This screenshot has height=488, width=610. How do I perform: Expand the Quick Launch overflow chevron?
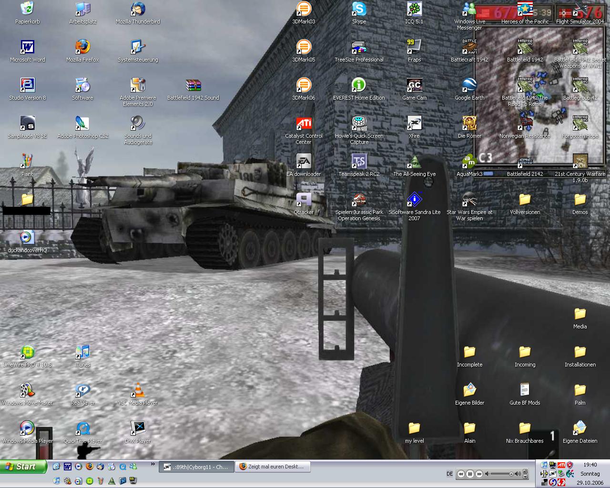click(153, 464)
